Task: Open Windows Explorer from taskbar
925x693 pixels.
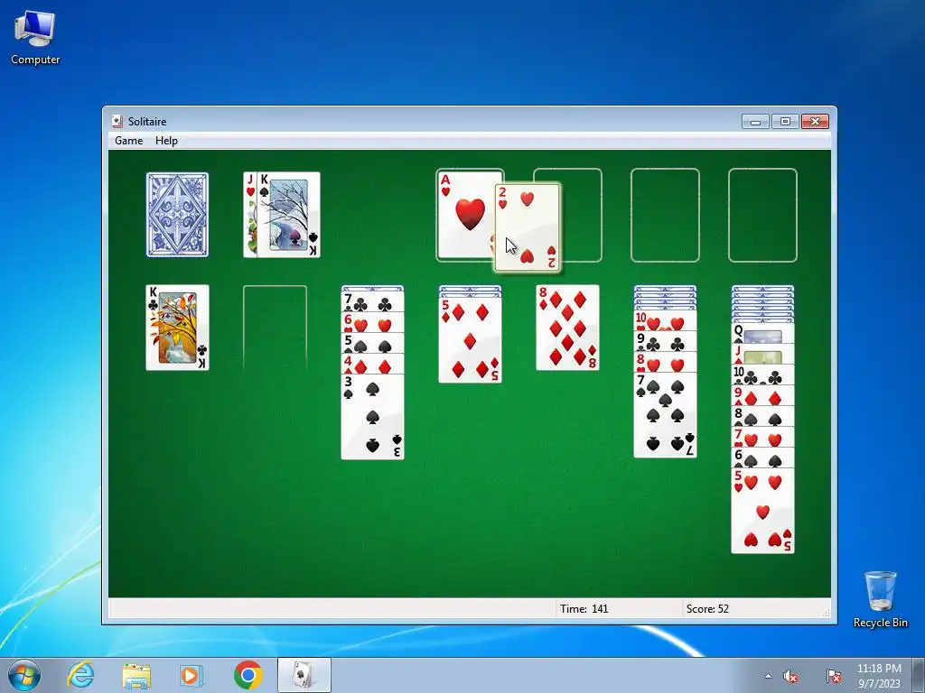Action: click(x=136, y=675)
